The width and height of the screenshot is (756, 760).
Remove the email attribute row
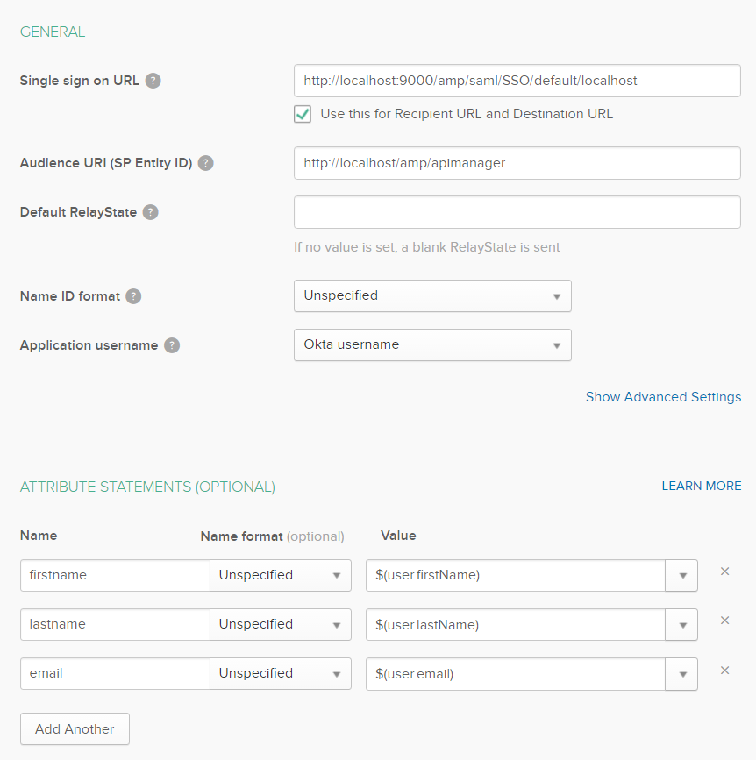click(724, 670)
